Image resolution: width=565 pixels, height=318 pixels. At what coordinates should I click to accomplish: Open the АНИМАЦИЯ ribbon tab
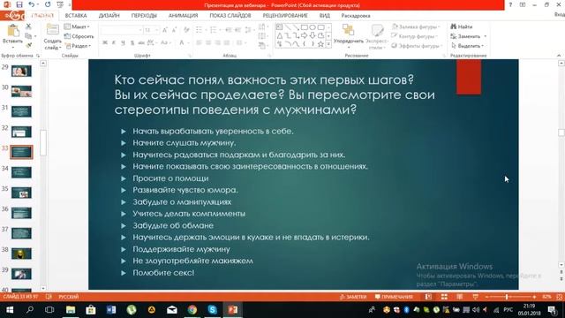pos(183,16)
